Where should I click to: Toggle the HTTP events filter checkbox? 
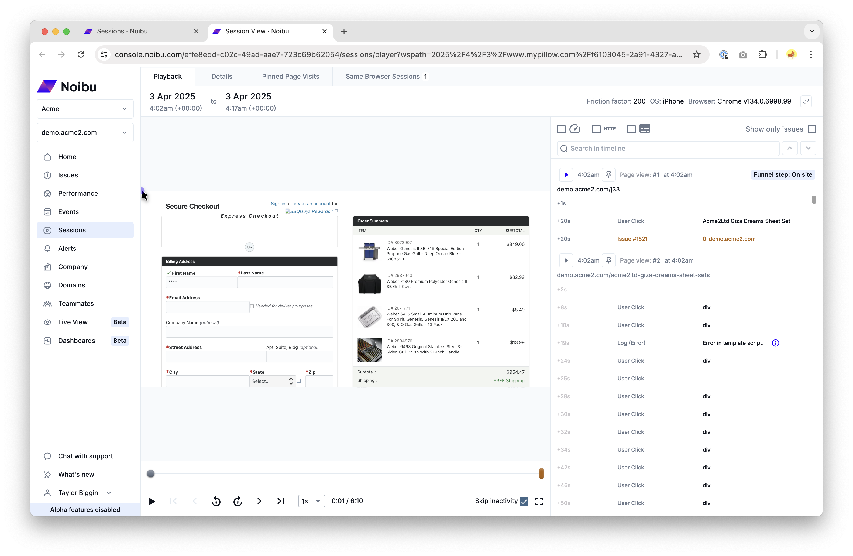(x=596, y=129)
